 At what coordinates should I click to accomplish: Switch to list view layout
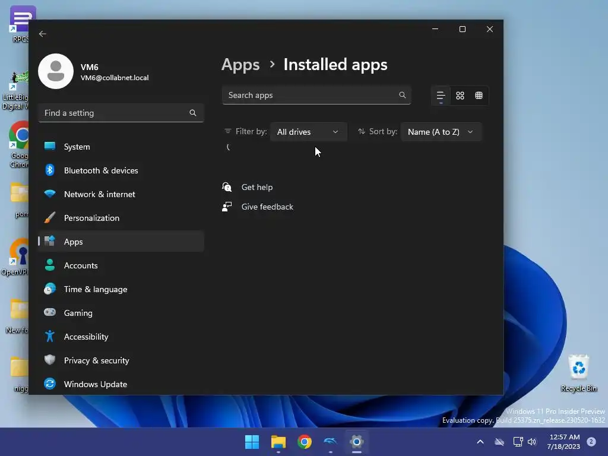(441, 96)
